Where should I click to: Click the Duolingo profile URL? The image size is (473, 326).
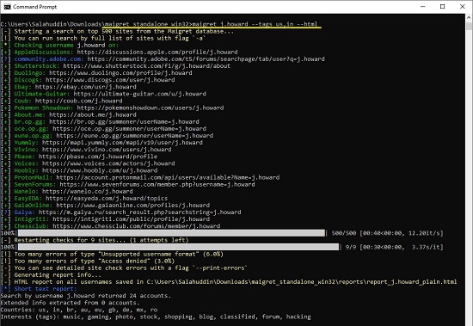pyautogui.click(x=120, y=73)
